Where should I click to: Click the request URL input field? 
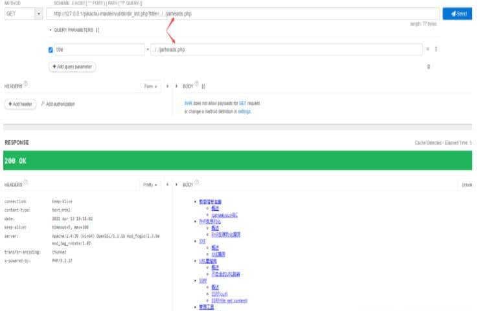(242, 14)
